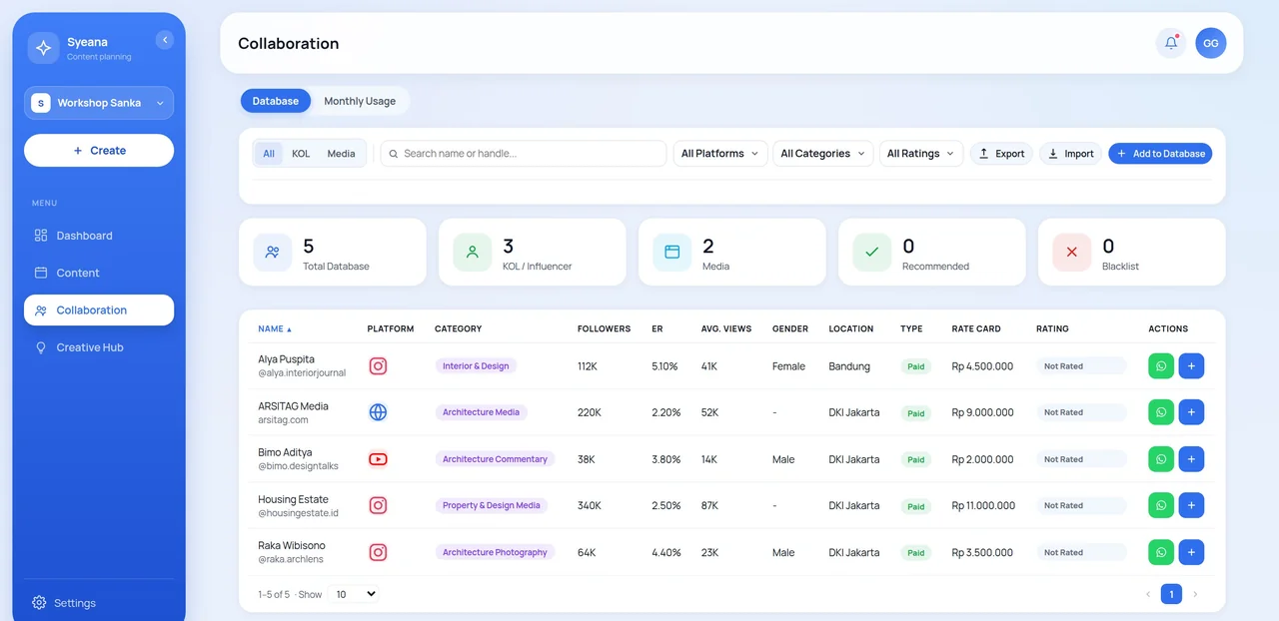This screenshot has width=1279, height=621.
Task: Select the All segment filter
Action: pyautogui.click(x=269, y=154)
